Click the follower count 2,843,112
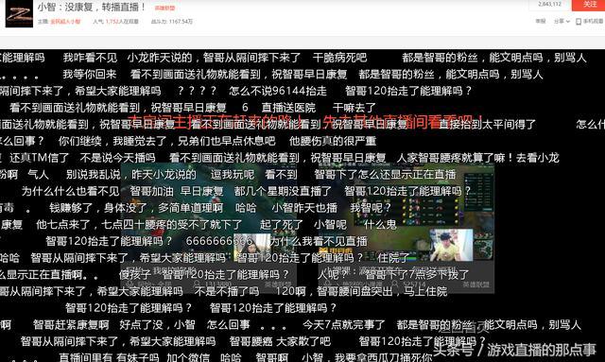This screenshot has width=605, height=362. pos(549,4)
